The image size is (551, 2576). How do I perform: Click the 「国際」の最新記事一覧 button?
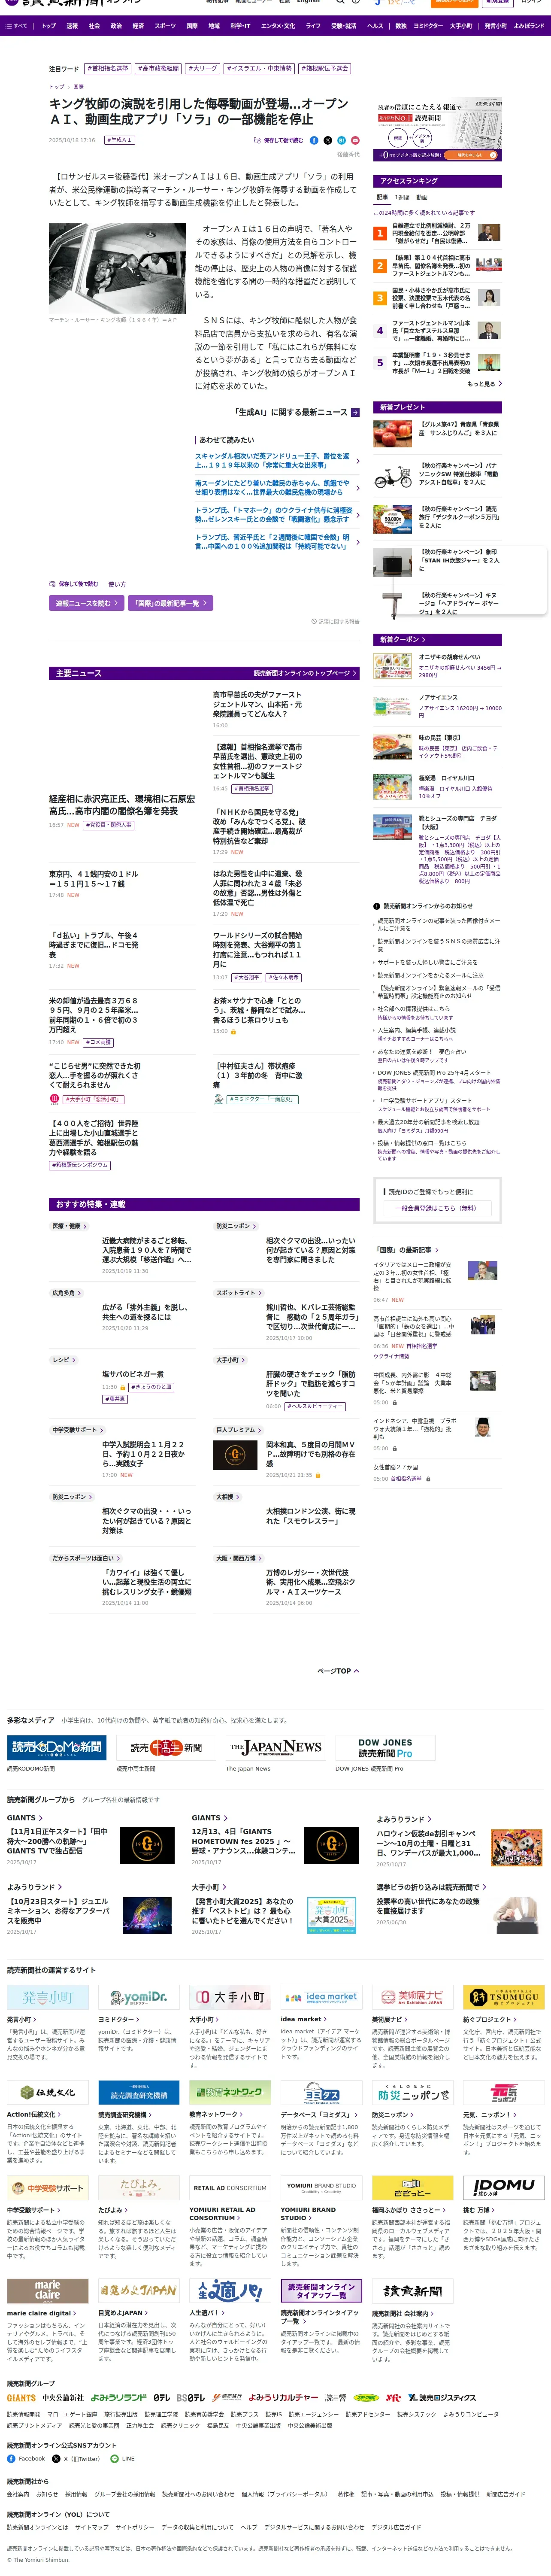point(171,603)
